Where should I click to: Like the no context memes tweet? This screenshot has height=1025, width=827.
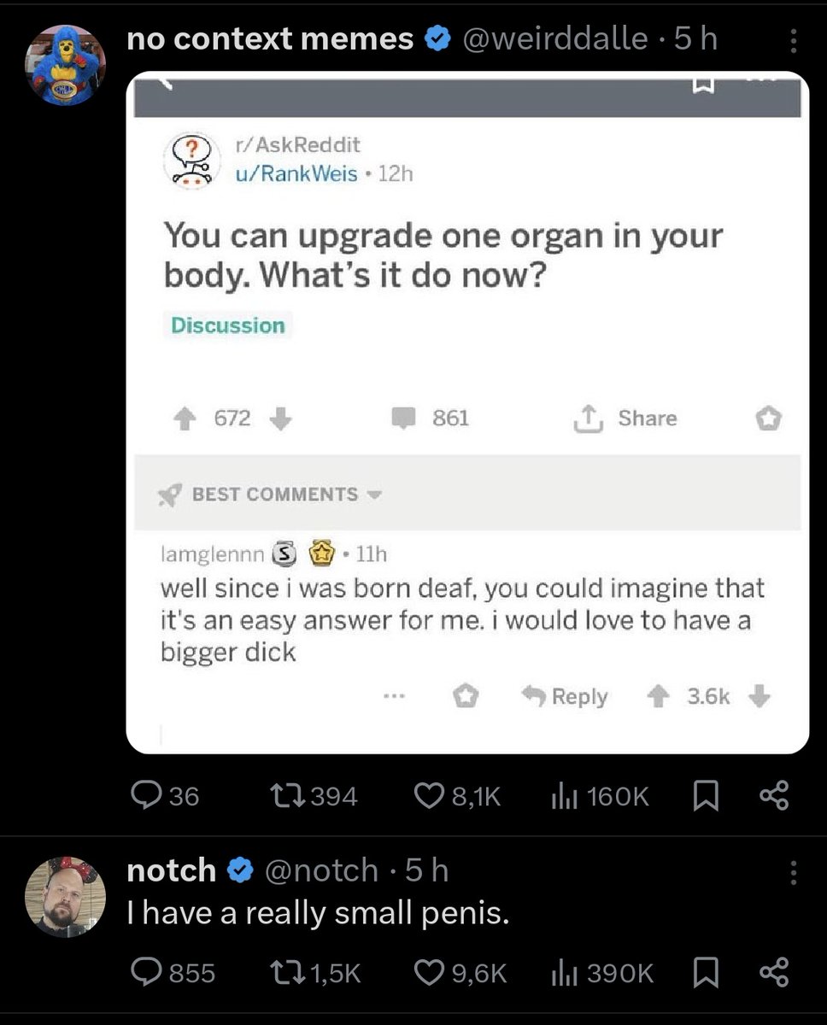(x=457, y=796)
